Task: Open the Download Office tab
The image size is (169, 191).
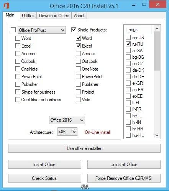Action: pyautogui.click(x=54, y=16)
